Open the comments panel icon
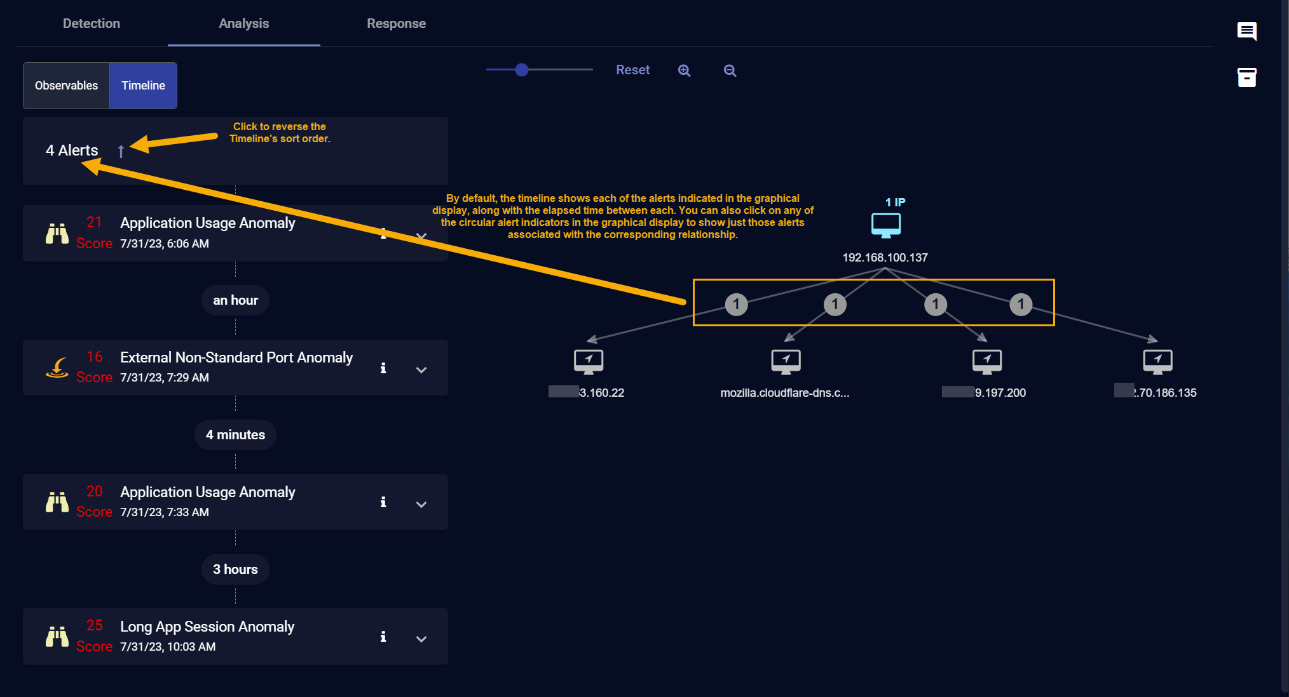The image size is (1289, 697). 1246,30
